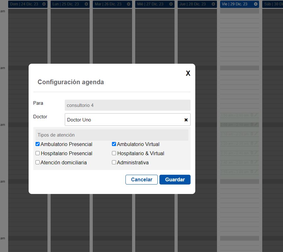
Task: Clear the Doctor field using the x icon
Action: click(x=186, y=120)
